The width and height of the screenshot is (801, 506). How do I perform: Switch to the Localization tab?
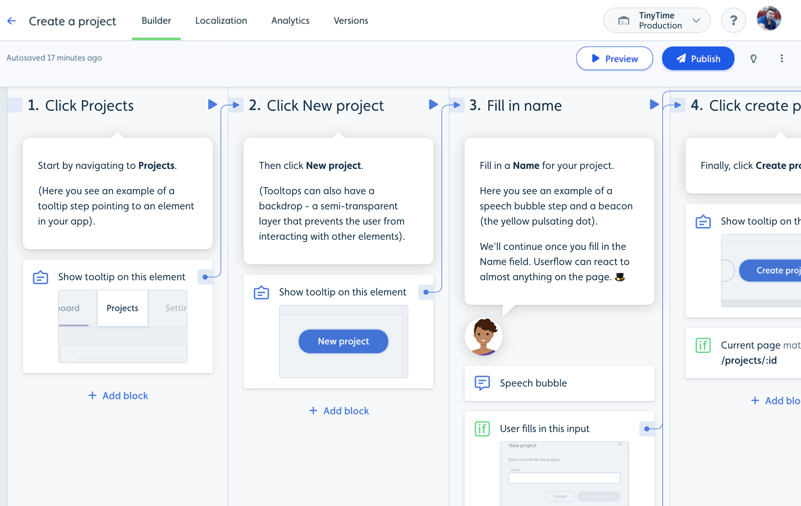pos(221,21)
